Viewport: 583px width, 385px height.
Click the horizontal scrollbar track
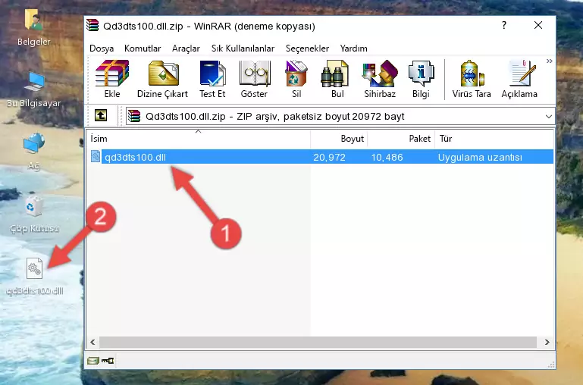click(318, 342)
